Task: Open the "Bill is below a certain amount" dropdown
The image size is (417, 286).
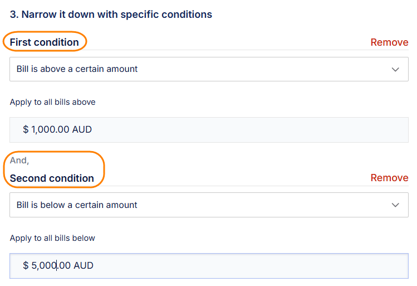Action: [x=209, y=205]
